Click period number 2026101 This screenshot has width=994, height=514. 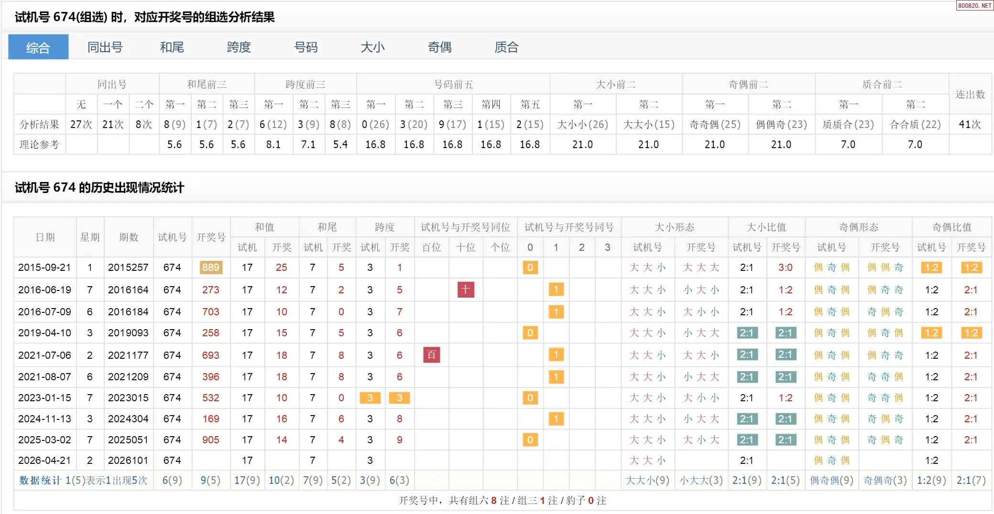pyautogui.click(x=128, y=460)
